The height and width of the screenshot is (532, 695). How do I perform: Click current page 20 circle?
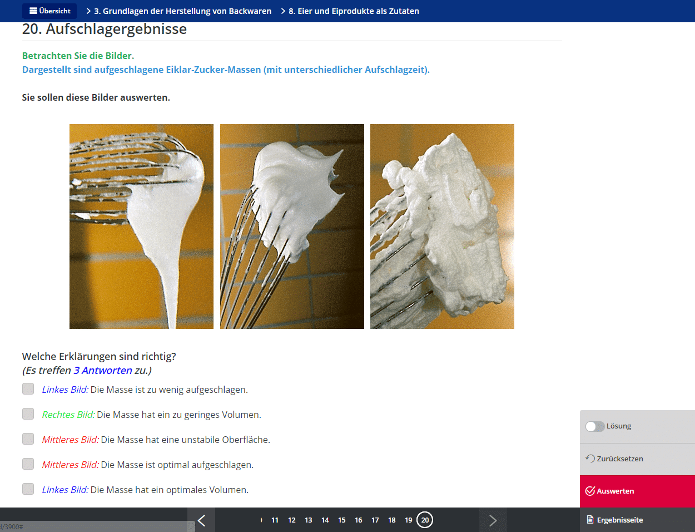(x=425, y=520)
